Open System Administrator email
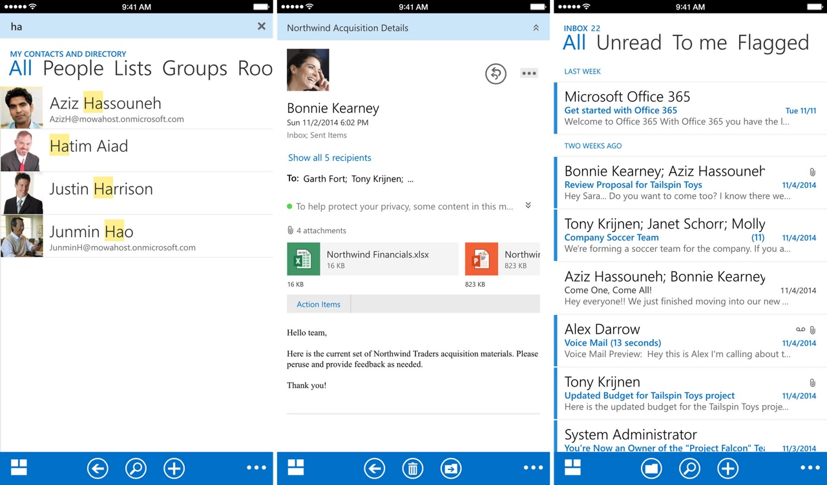 tap(691, 437)
